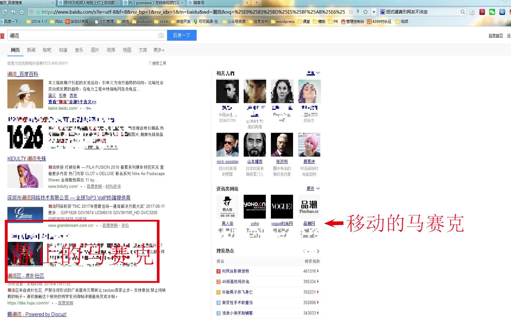Go to previous page of 搜索热点

tap(304, 251)
